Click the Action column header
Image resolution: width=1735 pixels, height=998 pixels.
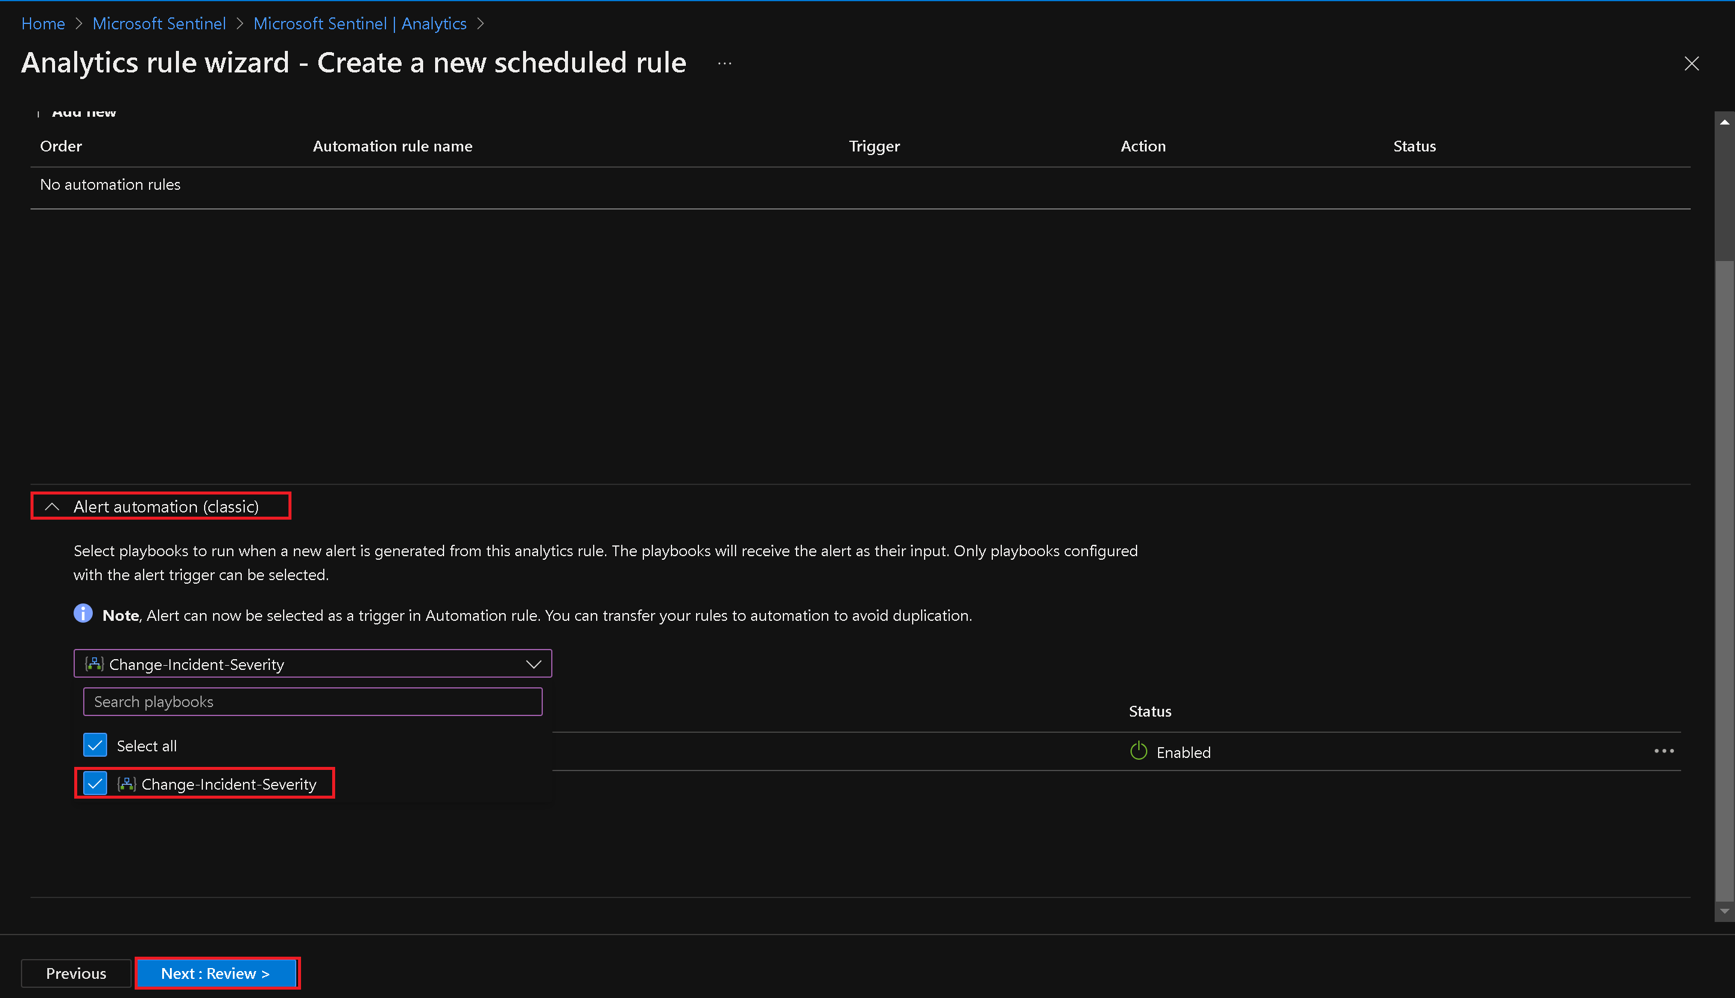click(1143, 146)
